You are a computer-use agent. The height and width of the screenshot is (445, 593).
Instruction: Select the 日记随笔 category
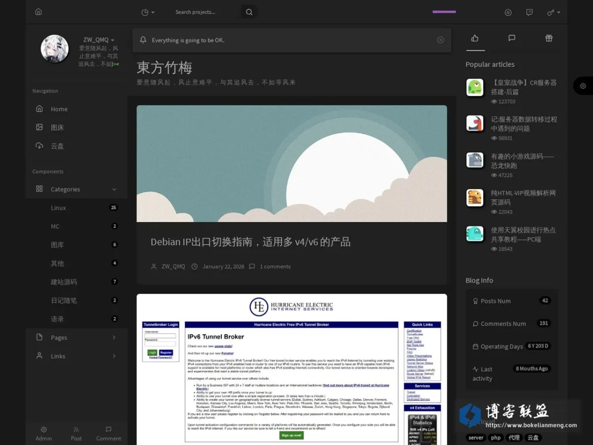(77, 300)
